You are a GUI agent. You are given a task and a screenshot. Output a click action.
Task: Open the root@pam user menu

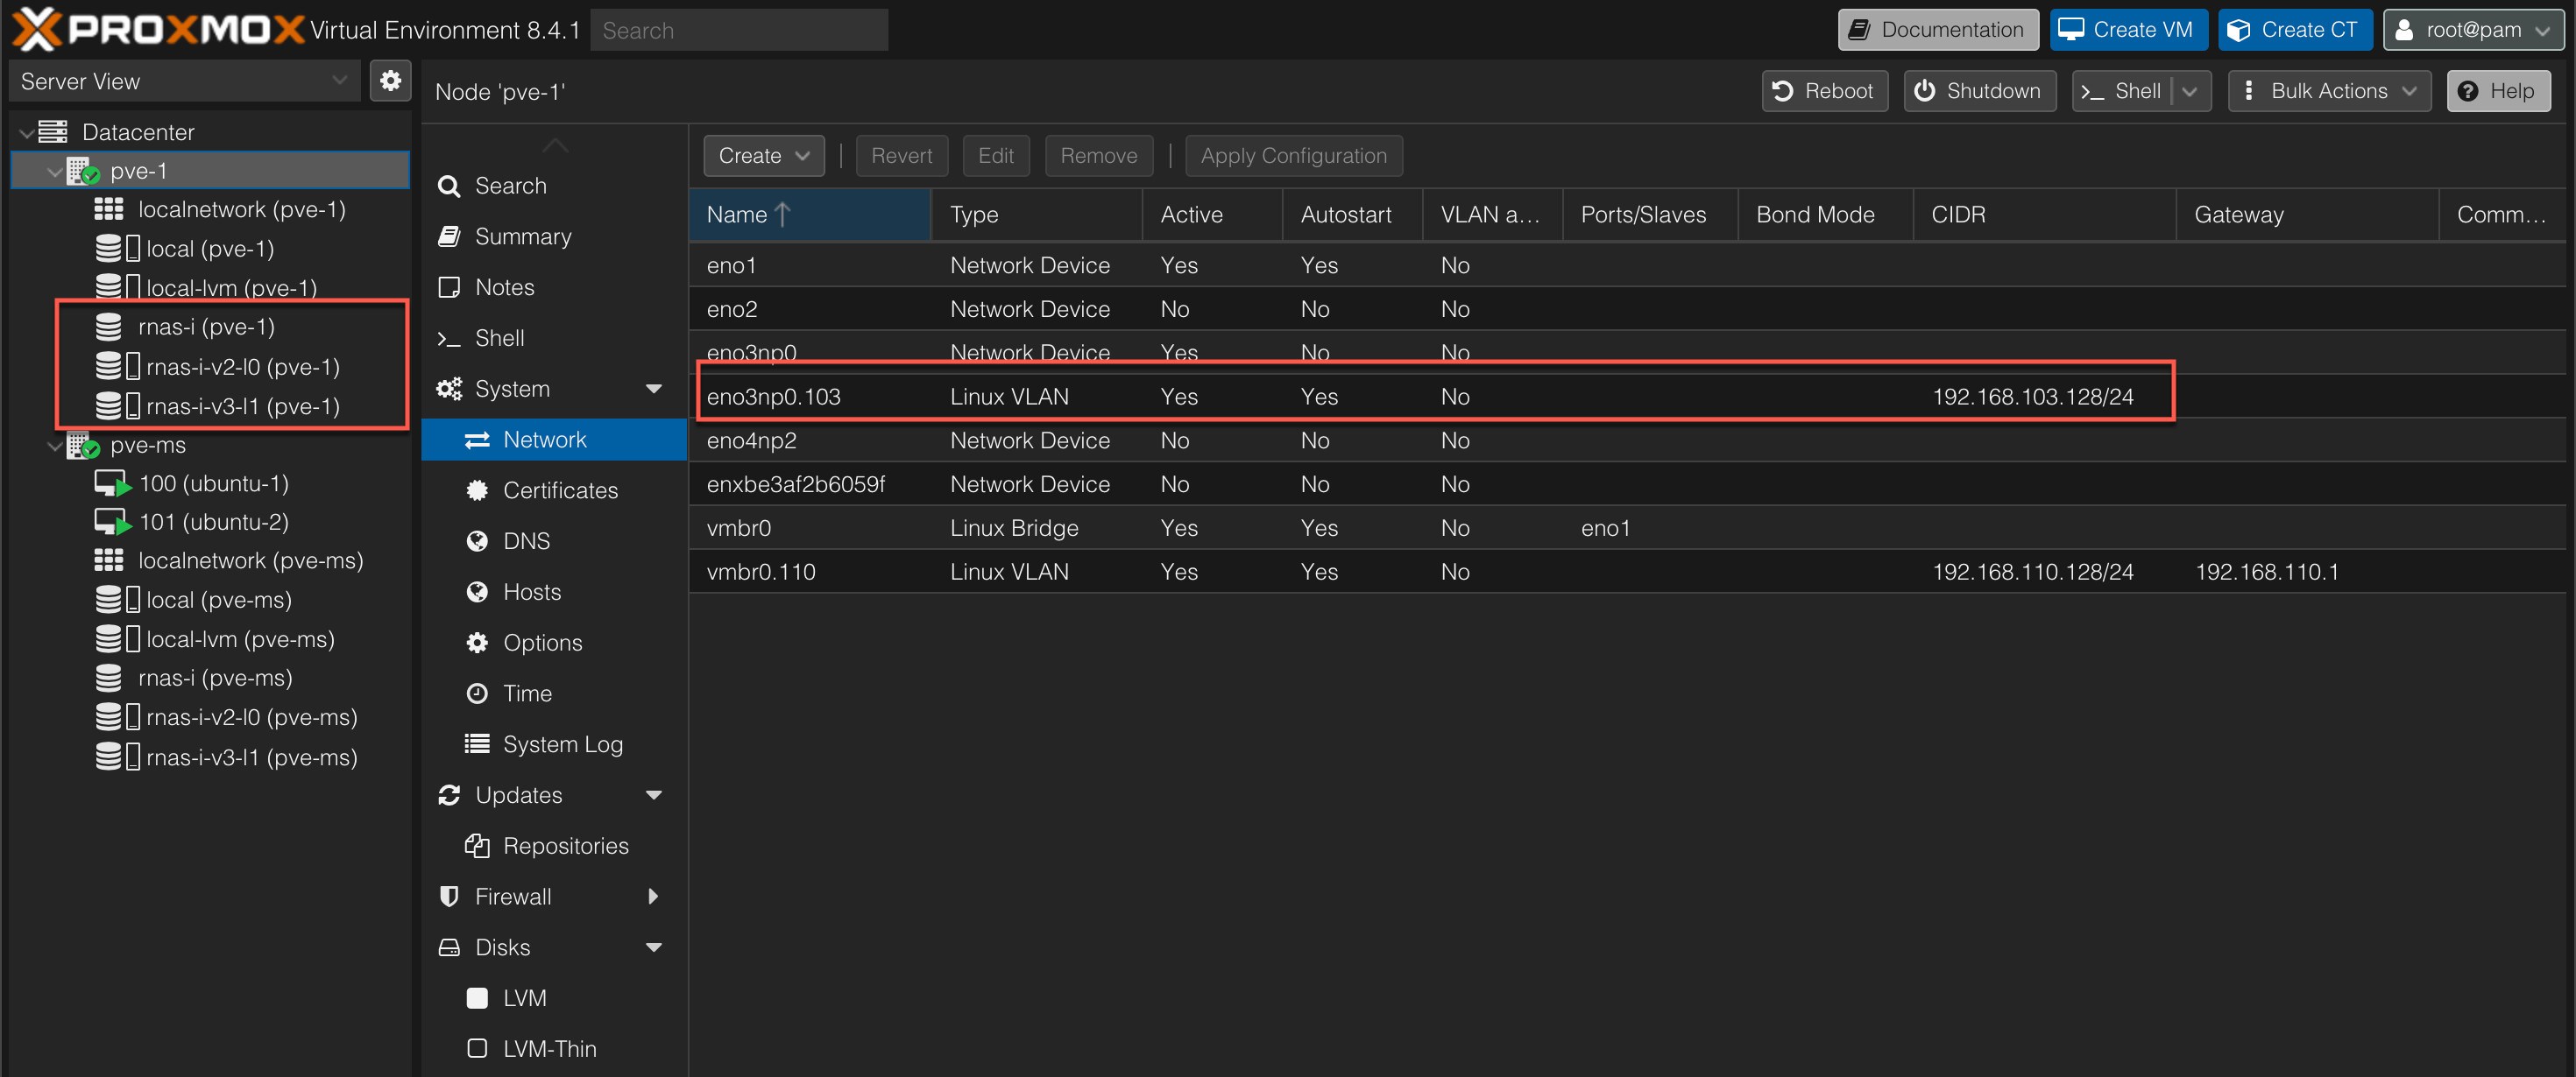(2473, 30)
